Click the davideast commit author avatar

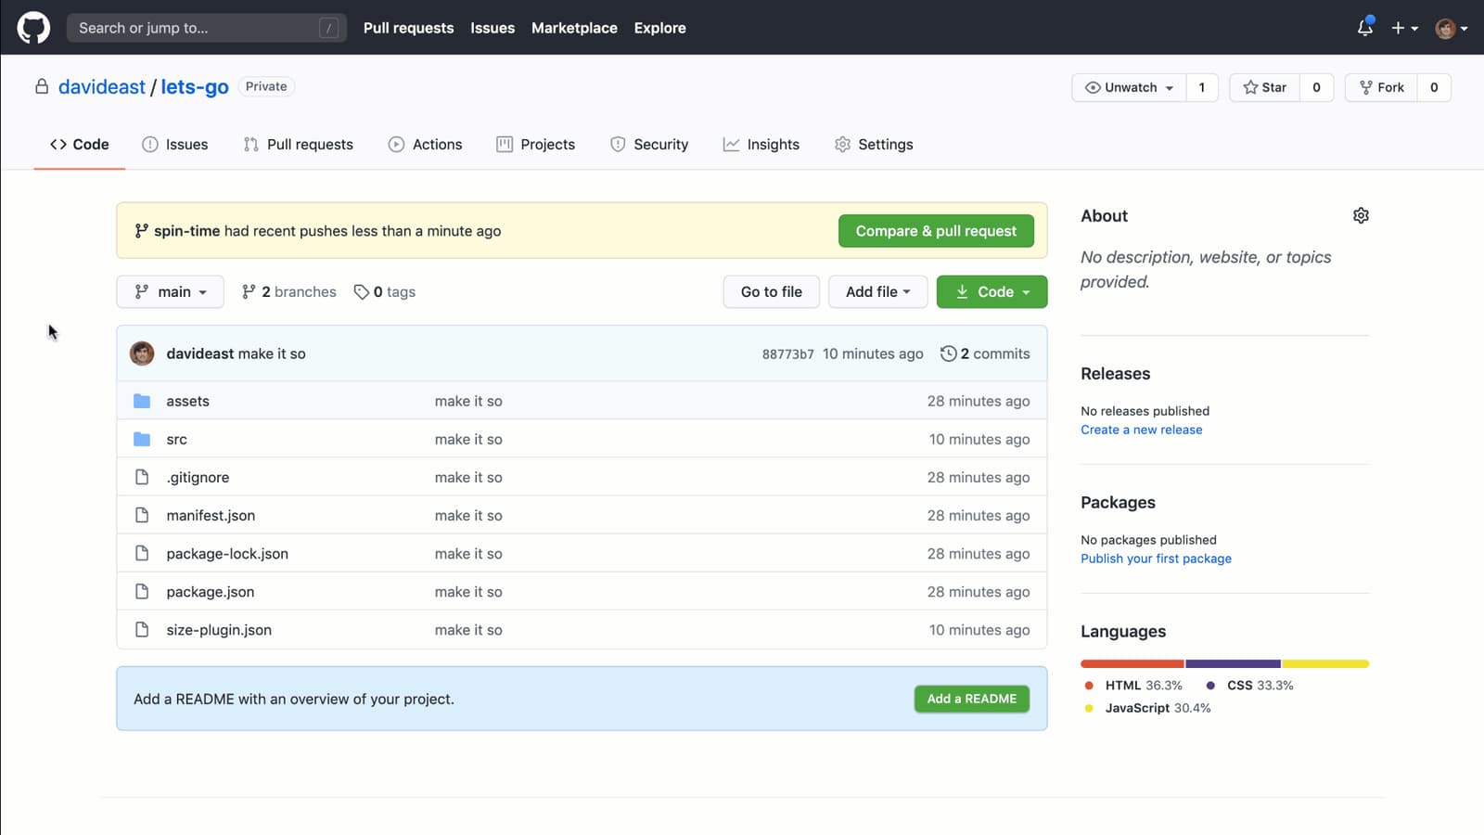(142, 353)
